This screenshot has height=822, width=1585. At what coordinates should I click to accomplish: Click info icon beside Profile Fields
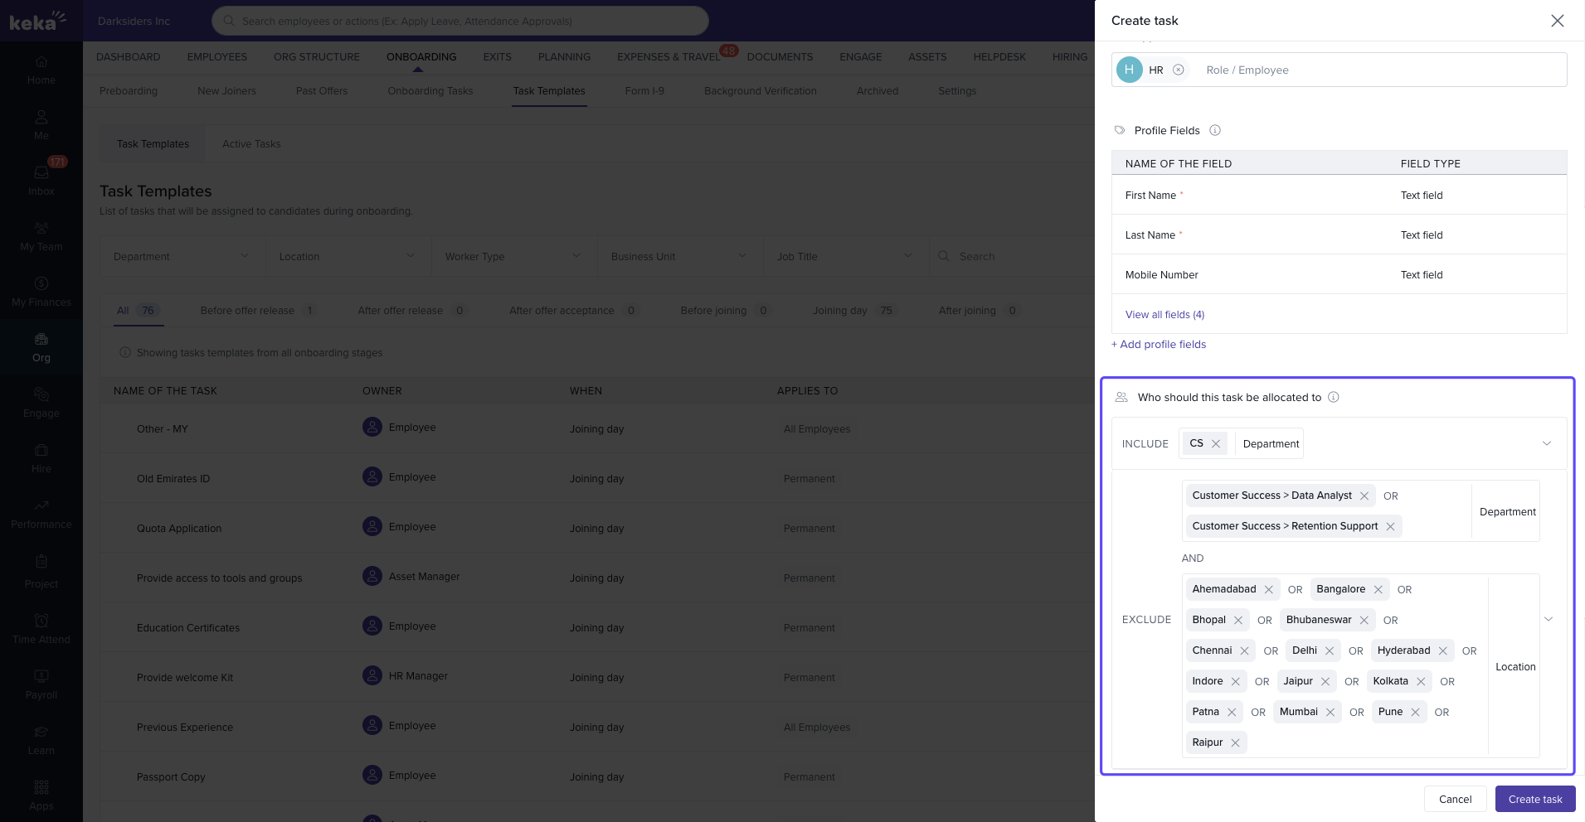click(1215, 131)
